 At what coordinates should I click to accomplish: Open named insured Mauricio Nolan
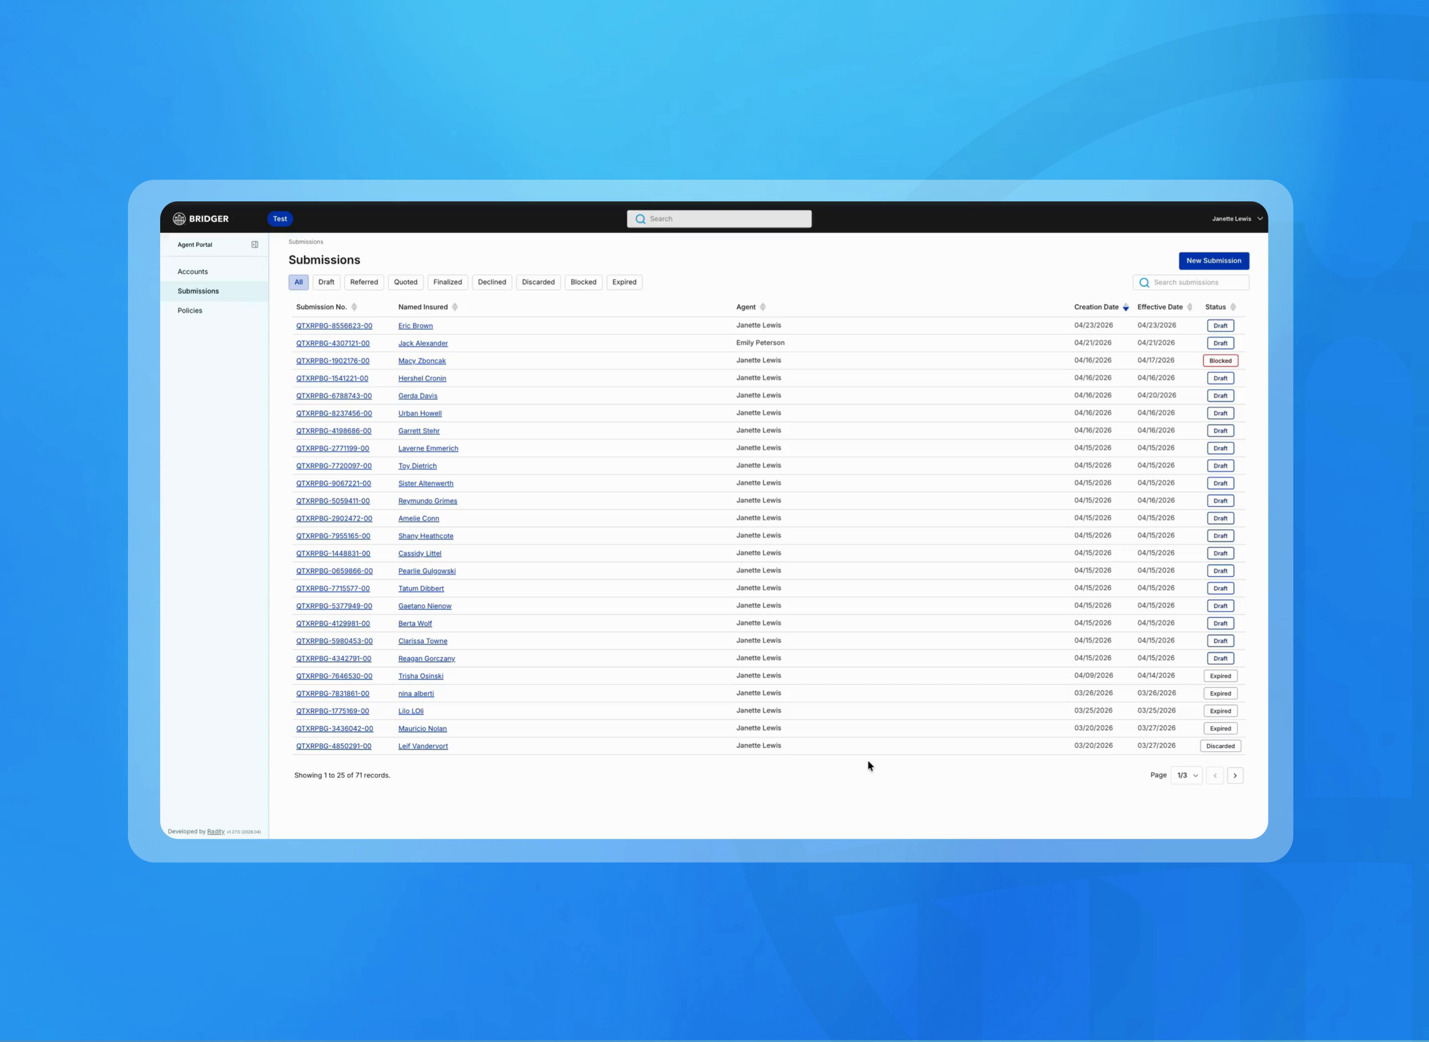[423, 729]
